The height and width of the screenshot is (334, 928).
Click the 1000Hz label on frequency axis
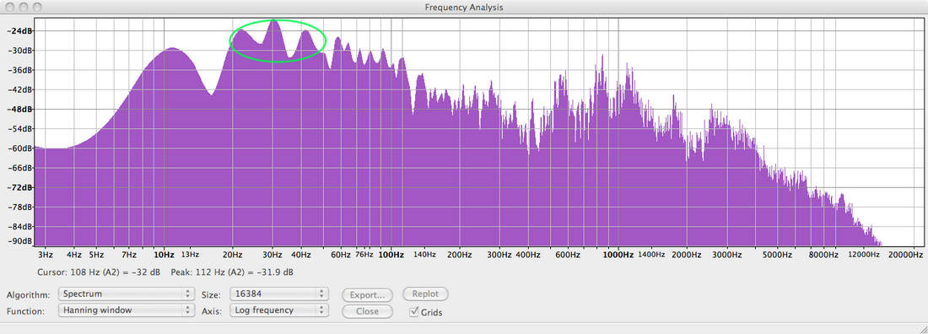[618, 255]
